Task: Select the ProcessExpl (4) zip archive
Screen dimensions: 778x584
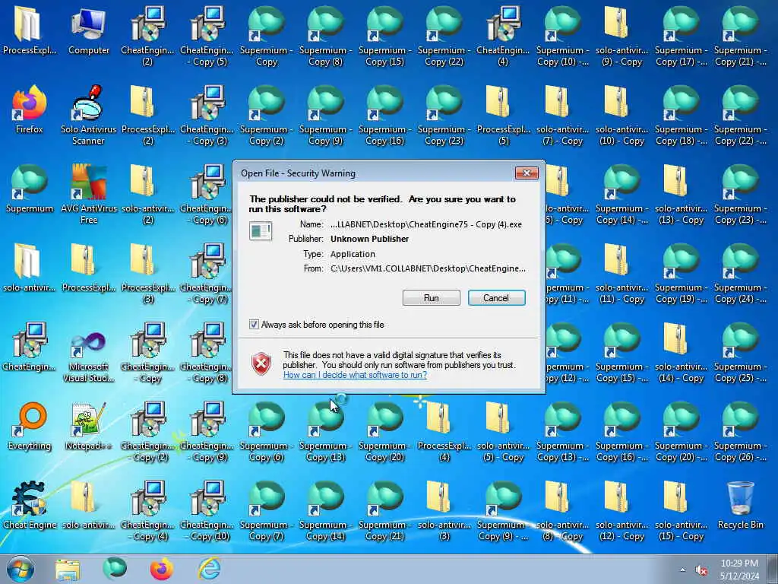Action: point(444,432)
